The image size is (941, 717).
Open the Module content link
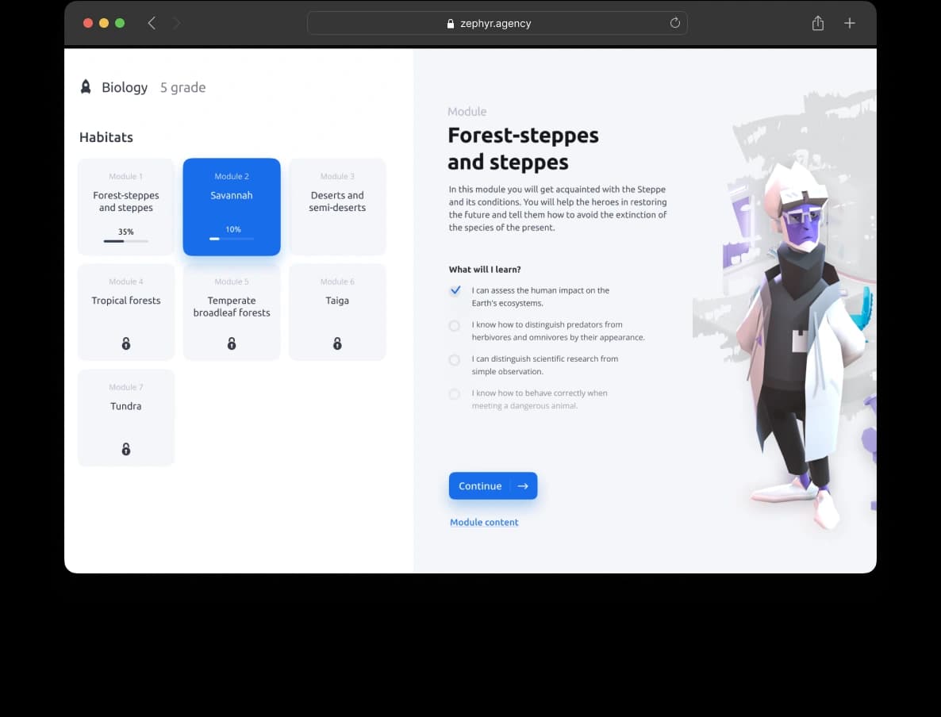[x=484, y=522]
